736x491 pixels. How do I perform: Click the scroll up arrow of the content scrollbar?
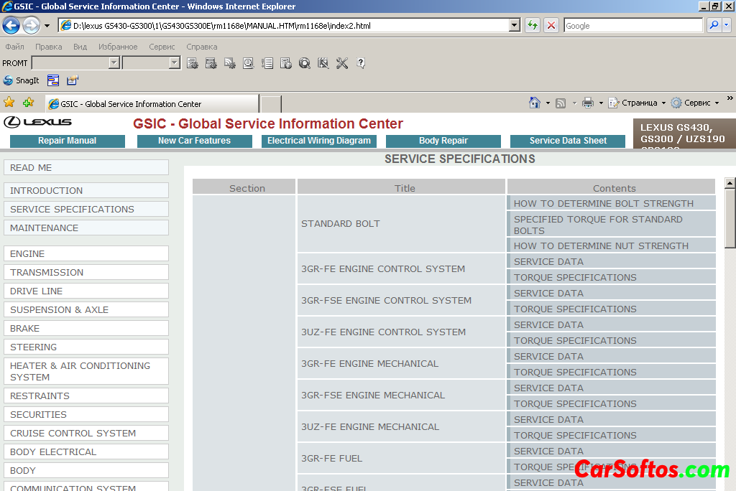click(730, 182)
